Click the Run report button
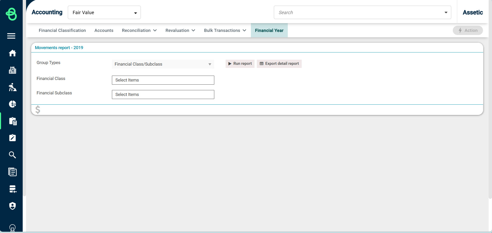The height and width of the screenshot is (233, 492). (x=240, y=64)
